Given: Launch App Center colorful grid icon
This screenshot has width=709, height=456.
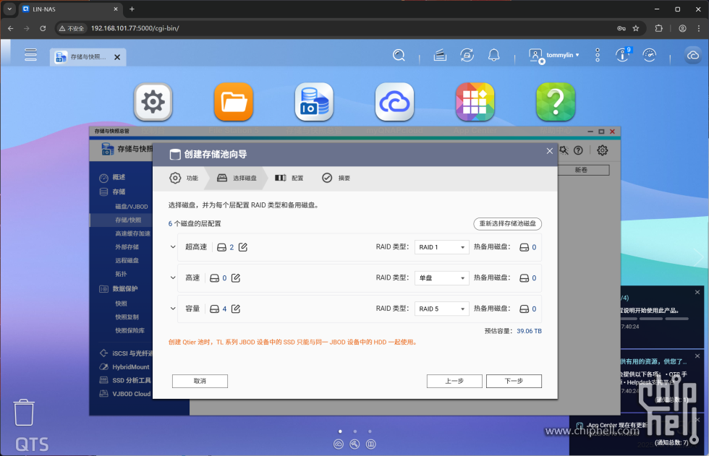Looking at the screenshot, I should click(x=475, y=102).
